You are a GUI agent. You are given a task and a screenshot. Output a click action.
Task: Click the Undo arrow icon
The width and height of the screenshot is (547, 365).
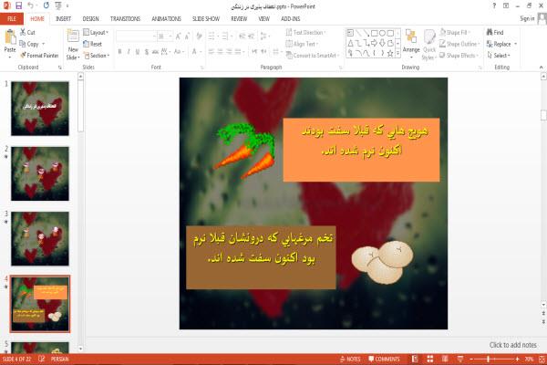tap(31, 5)
